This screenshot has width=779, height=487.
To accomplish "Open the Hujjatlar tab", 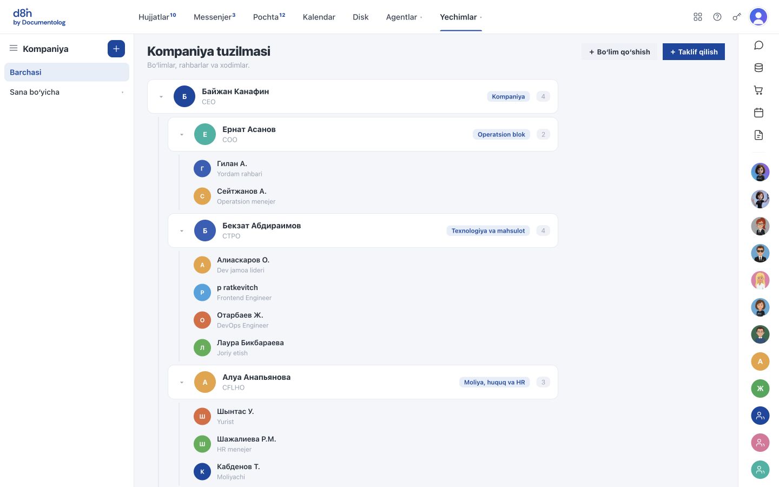I will tap(157, 17).
